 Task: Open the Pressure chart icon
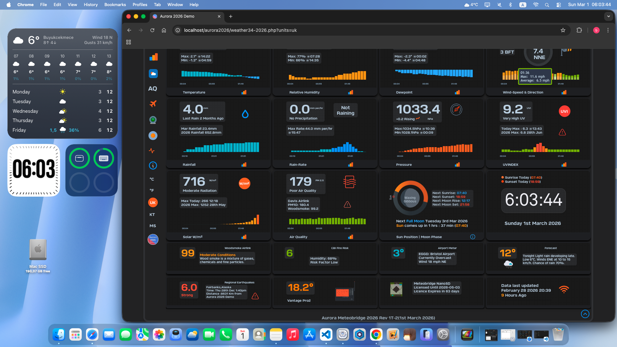click(457, 165)
